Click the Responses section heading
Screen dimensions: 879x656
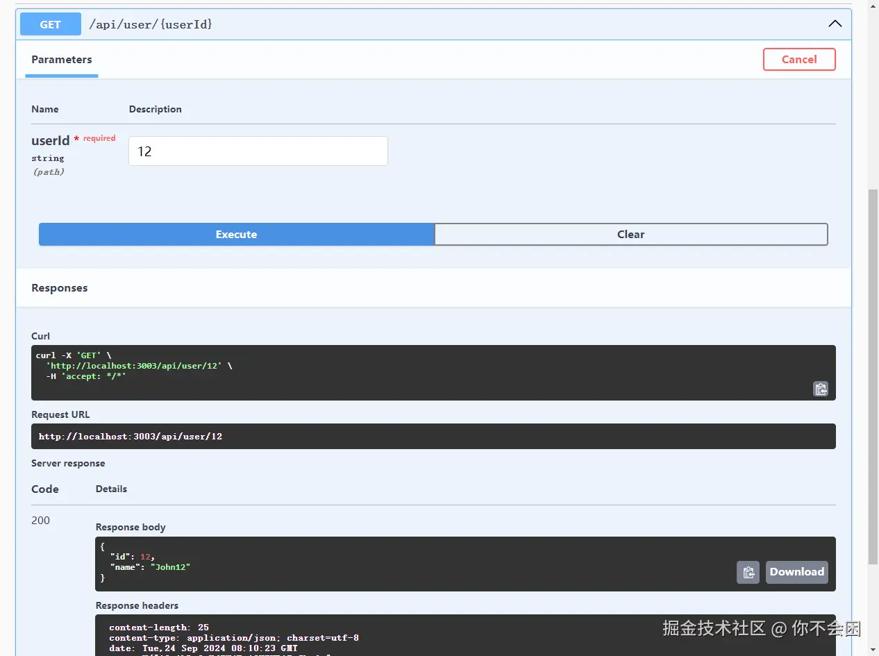tap(60, 288)
